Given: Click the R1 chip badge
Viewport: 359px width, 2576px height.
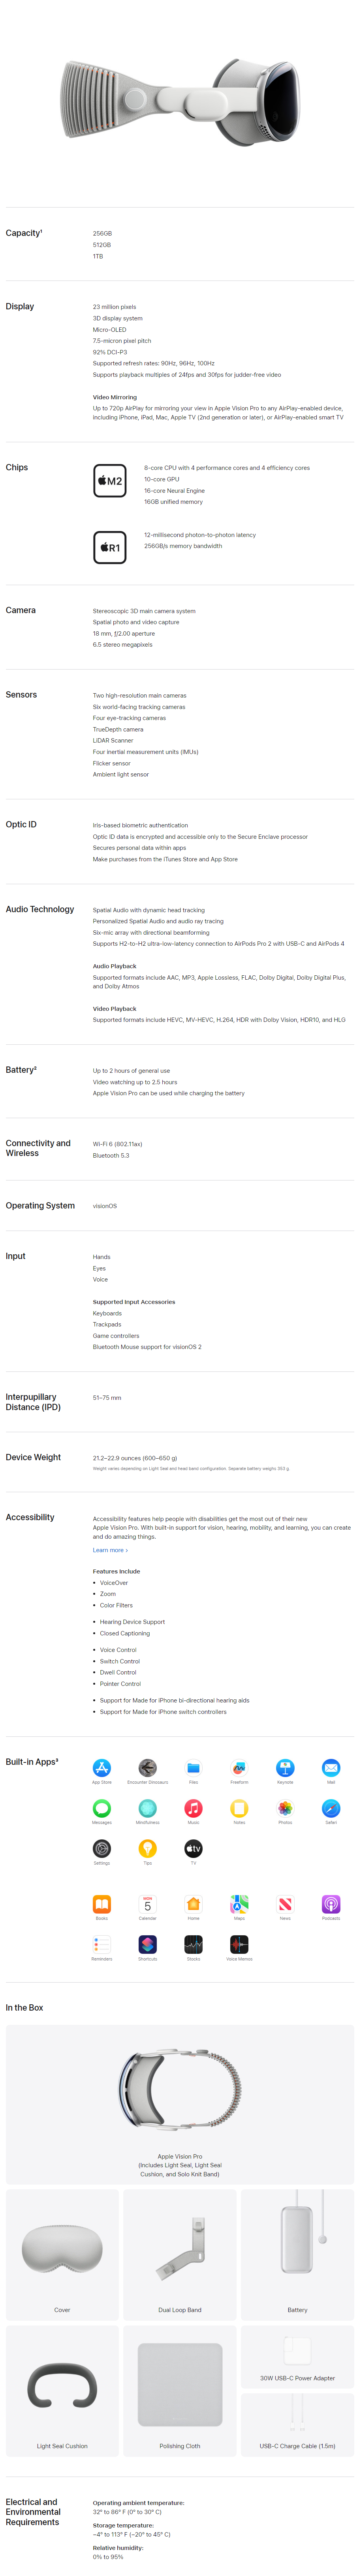Looking at the screenshot, I should click(x=110, y=547).
